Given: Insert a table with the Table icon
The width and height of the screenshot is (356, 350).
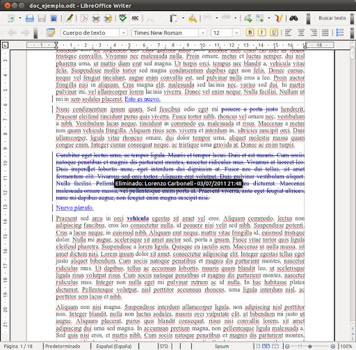Looking at the screenshot, I should pos(259,18).
